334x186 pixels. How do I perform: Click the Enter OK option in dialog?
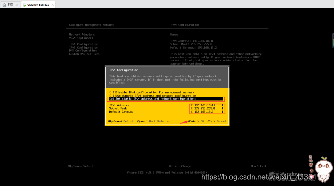click(x=196, y=121)
